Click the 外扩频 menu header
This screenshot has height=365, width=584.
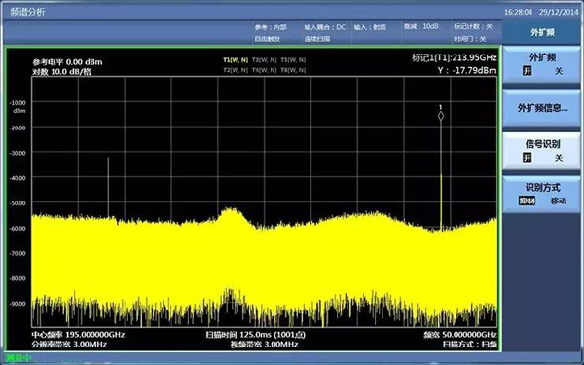tap(543, 32)
